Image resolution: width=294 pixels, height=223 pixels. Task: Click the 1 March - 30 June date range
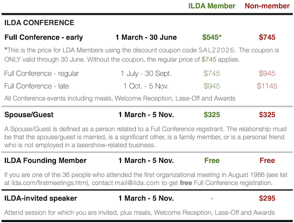(146, 37)
